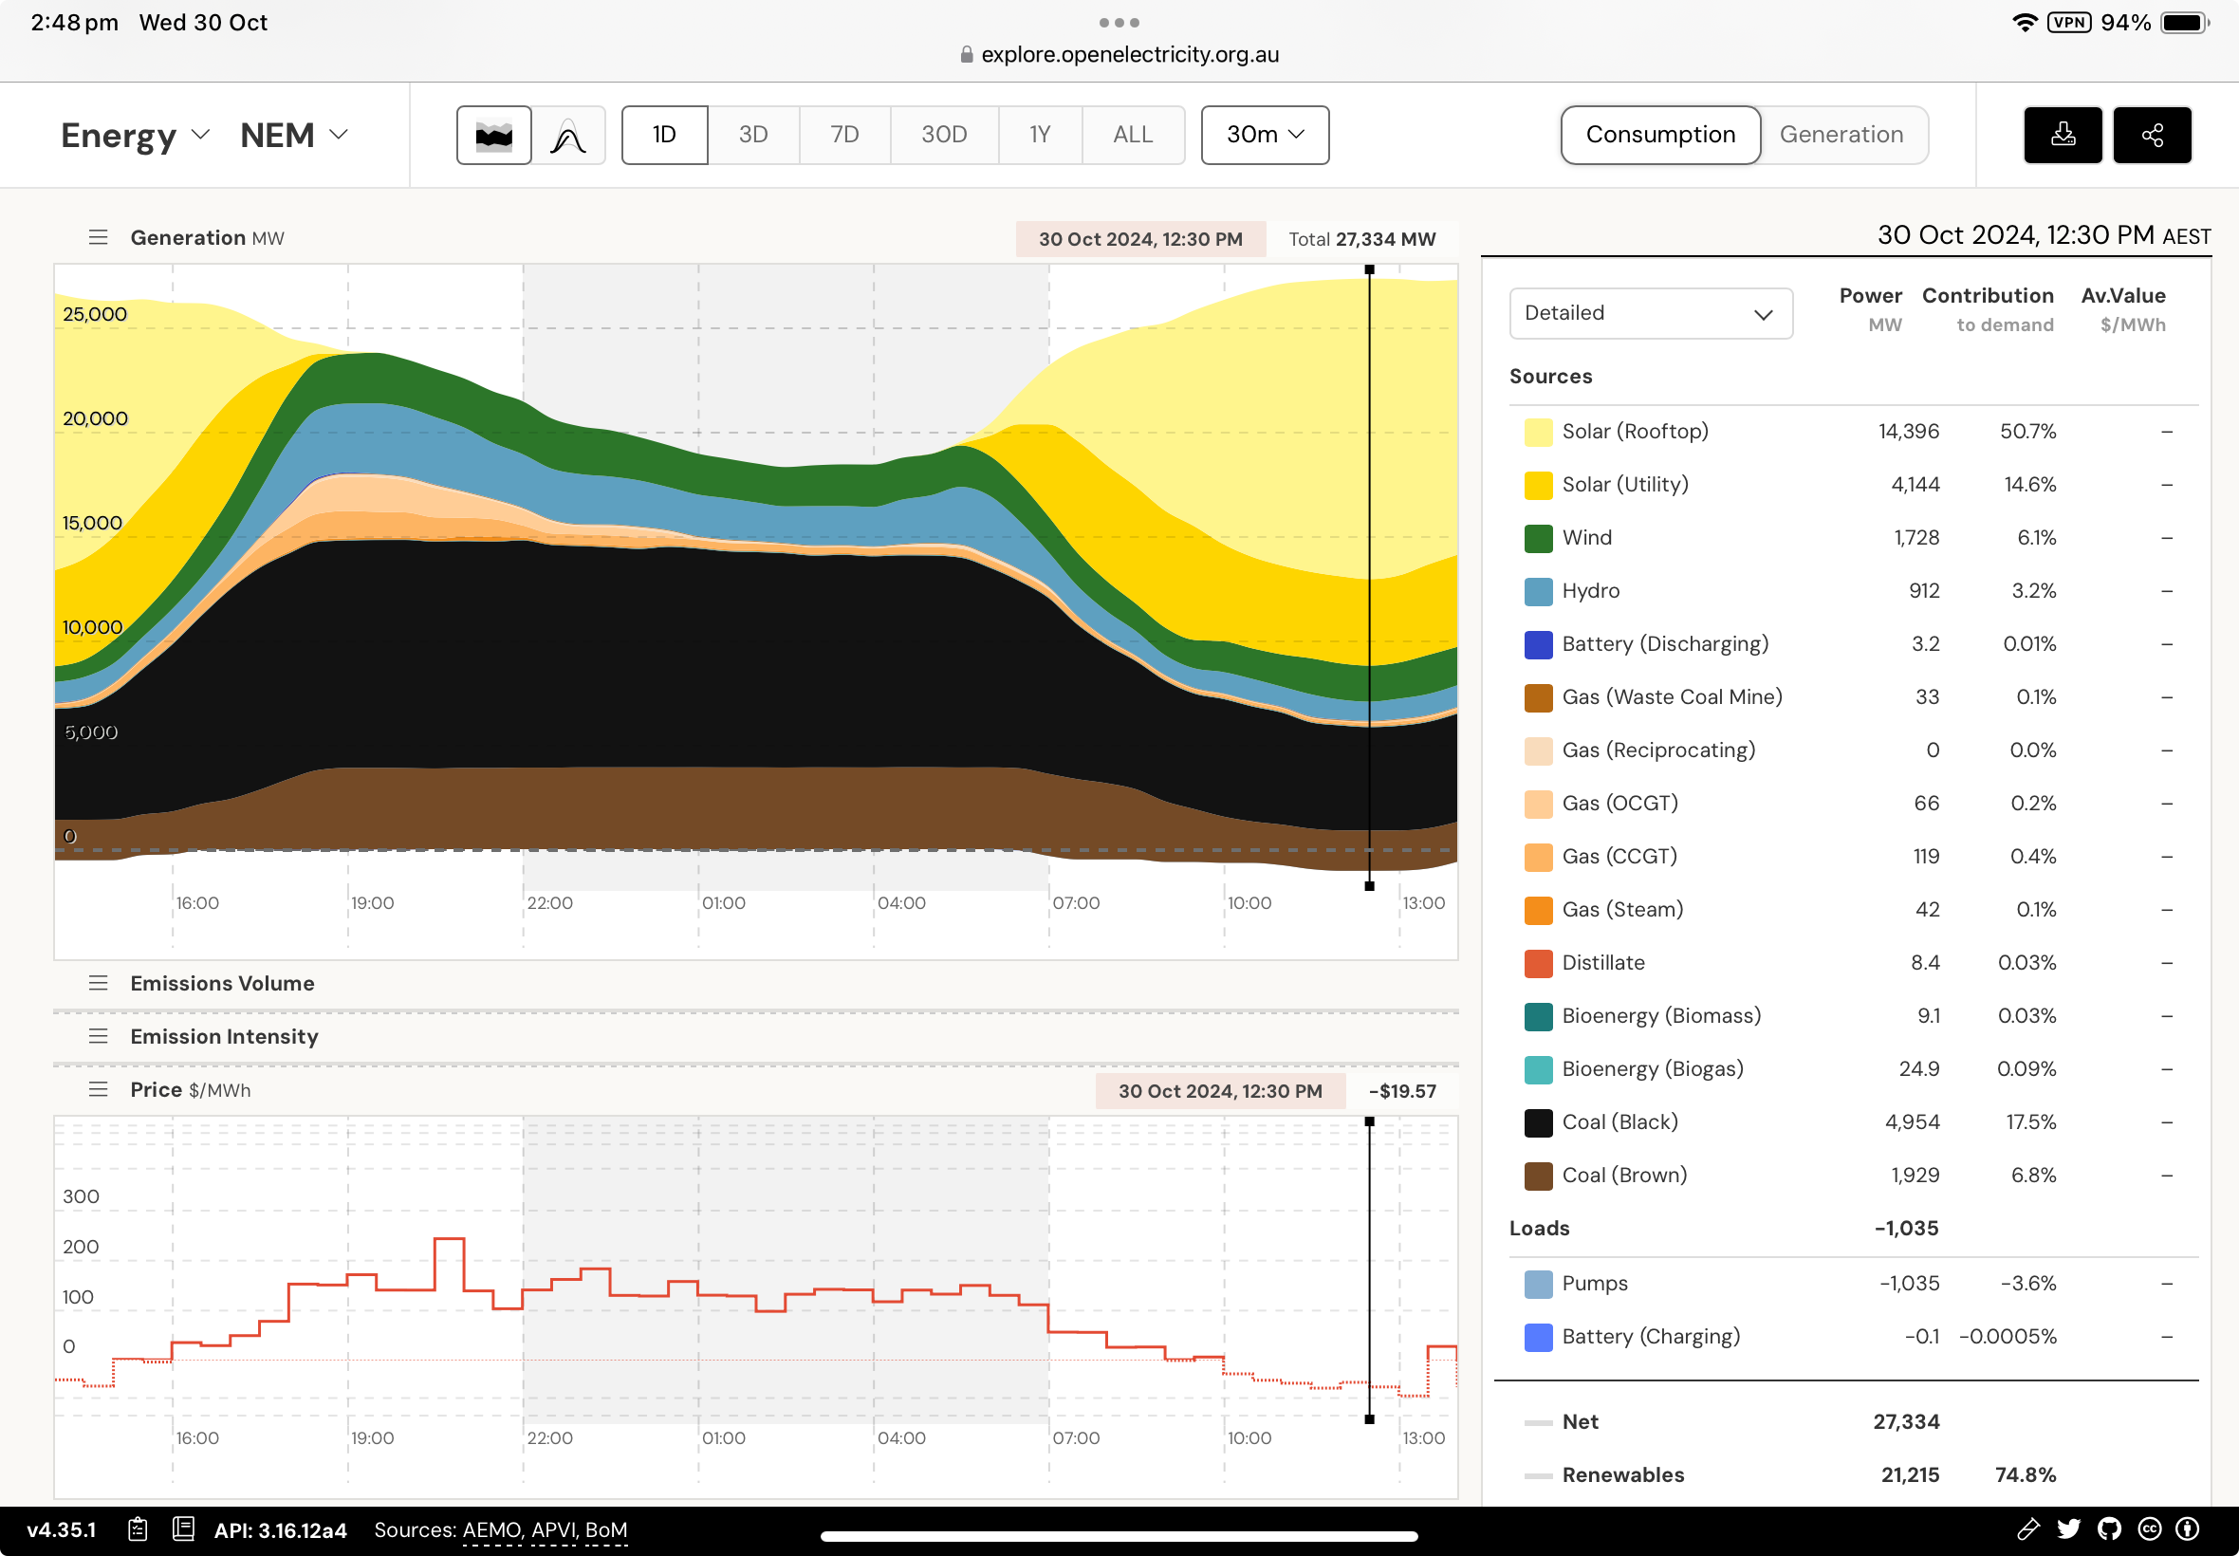Expand the 30m interval dropdown
Image resolution: width=2239 pixels, height=1556 pixels.
coord(1265,135)
